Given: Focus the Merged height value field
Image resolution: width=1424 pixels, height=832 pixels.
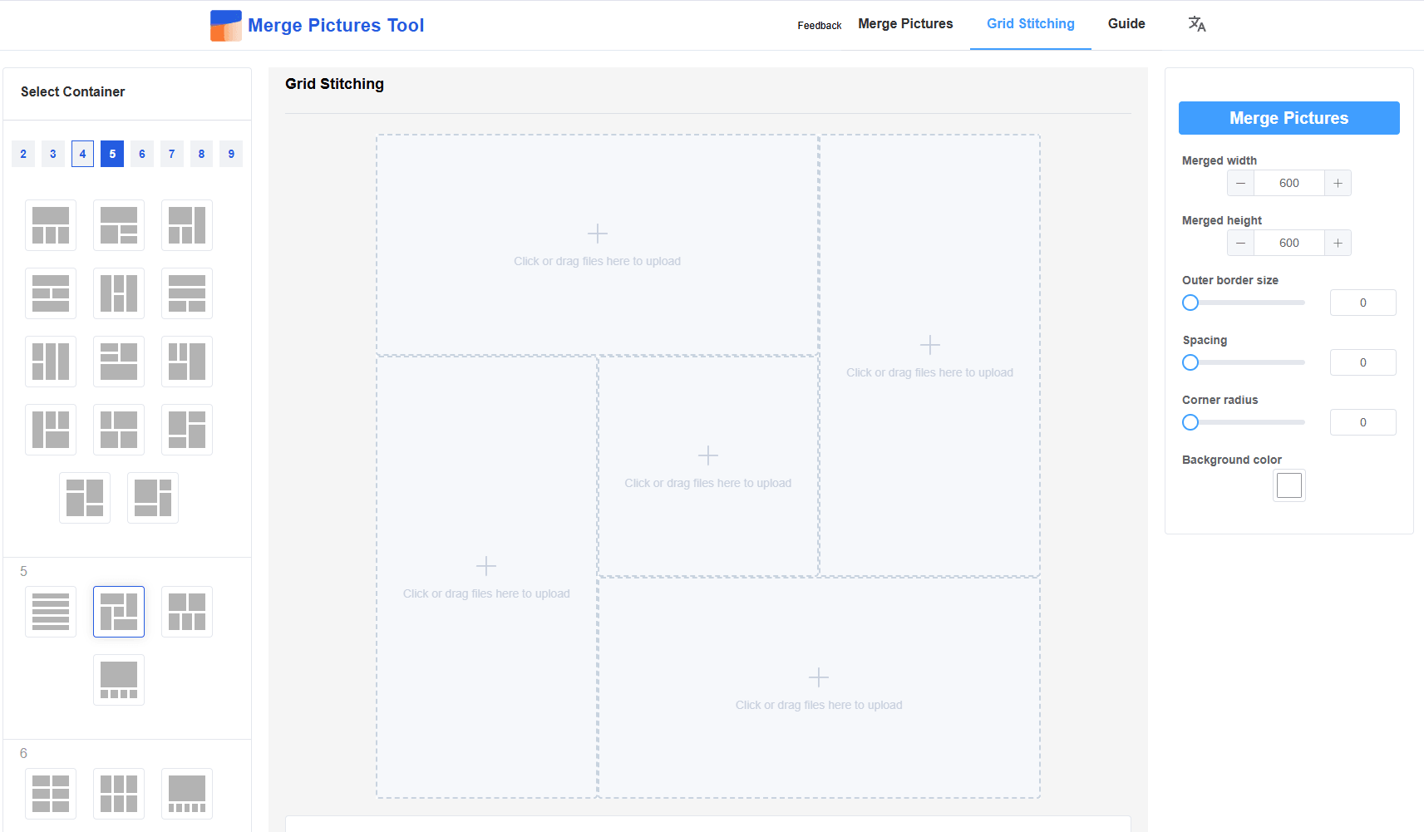Looking at the screenshot, I should (1288, 243).
